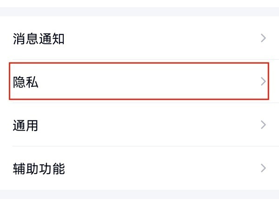Open the 隐私 settings row
Screen dimensions: 279x209
[x=139, y=82]
